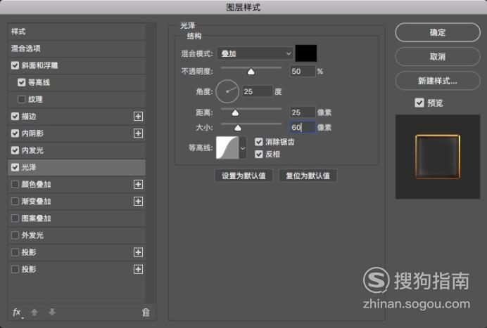
Task: Toggle 反相 checkbox
Action: 259,154
